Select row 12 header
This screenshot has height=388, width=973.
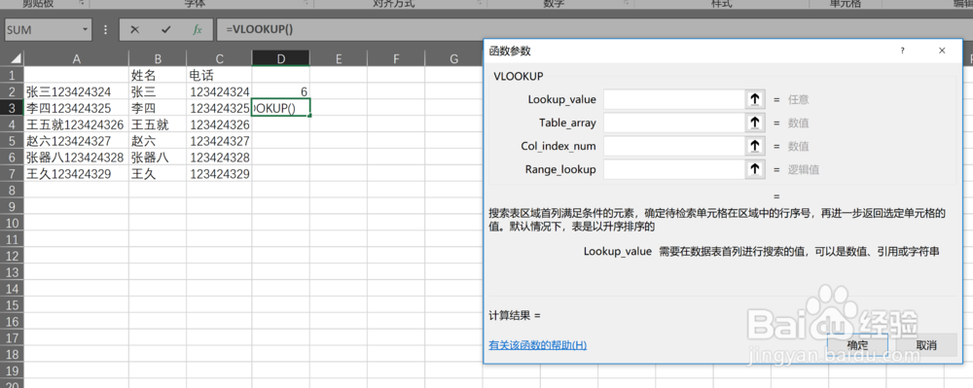point(12,256)
